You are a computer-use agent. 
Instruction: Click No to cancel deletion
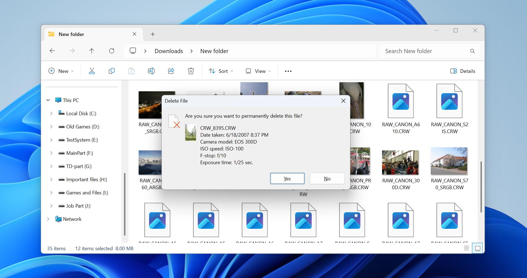pyautogui.click(x=327, y=178)
